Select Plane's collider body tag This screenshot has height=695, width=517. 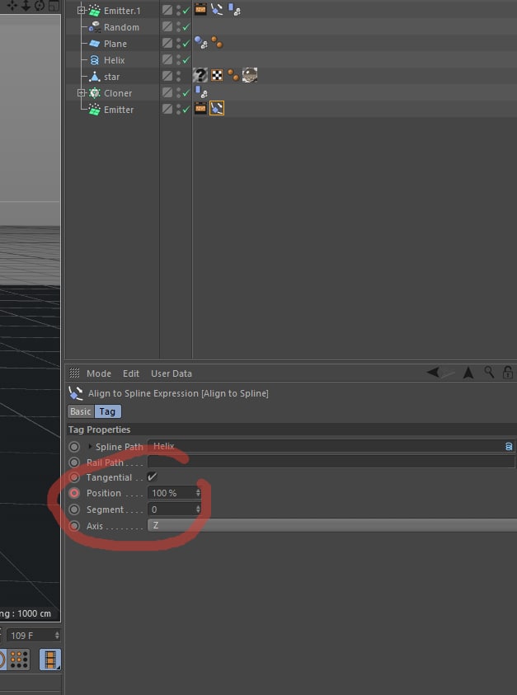click(x=201, y=43)
